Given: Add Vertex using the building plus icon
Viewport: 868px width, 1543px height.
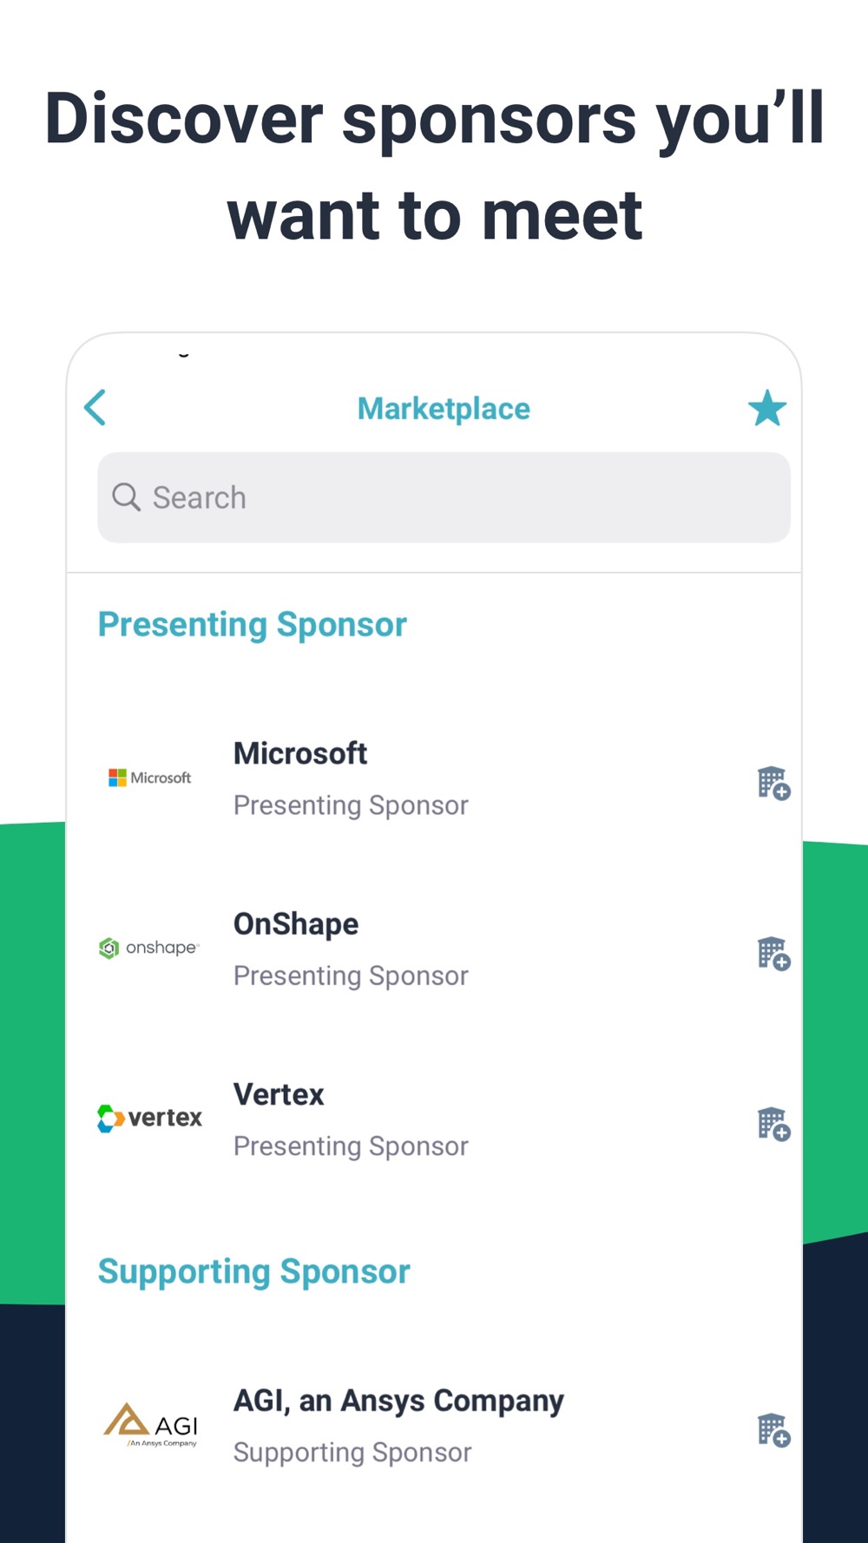Looking at the screenshot, I should click(773, 1124).
